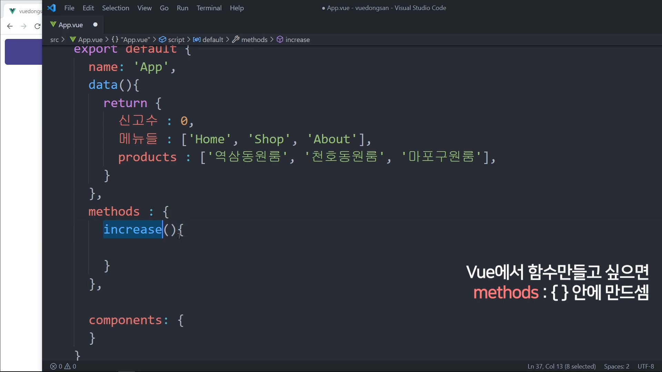Open the Terminal menu

tap(209, 8)
